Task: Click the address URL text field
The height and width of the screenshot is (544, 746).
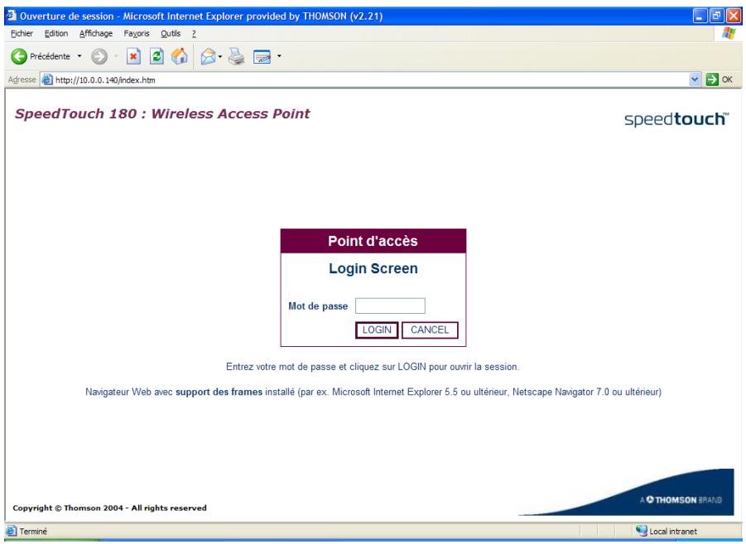Action: point(371,79)
